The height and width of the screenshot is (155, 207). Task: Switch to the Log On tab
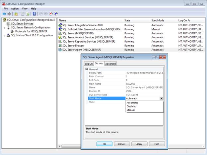pyautogui.click(x=89, y=64)
